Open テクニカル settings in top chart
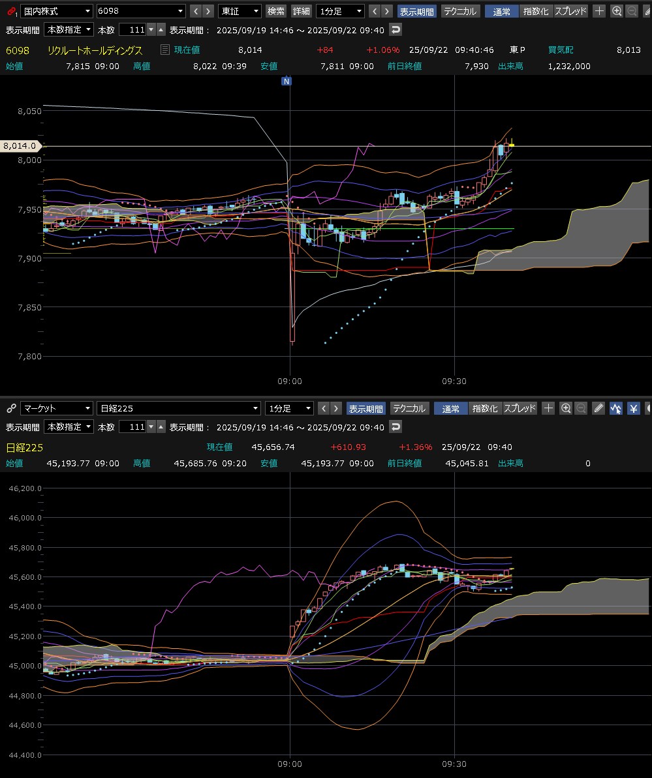The image size is (652, 778). pyautogui.click(x=460, y=11)
